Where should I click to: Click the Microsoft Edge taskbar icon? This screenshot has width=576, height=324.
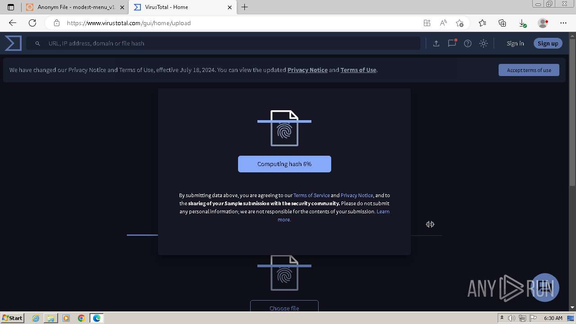coord(97,318)
